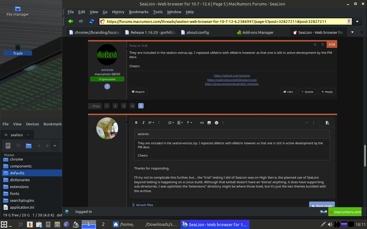Switch to the Add-ons Manager tab
This screenshot has height=229, width=367.
[x=262, y=32]
